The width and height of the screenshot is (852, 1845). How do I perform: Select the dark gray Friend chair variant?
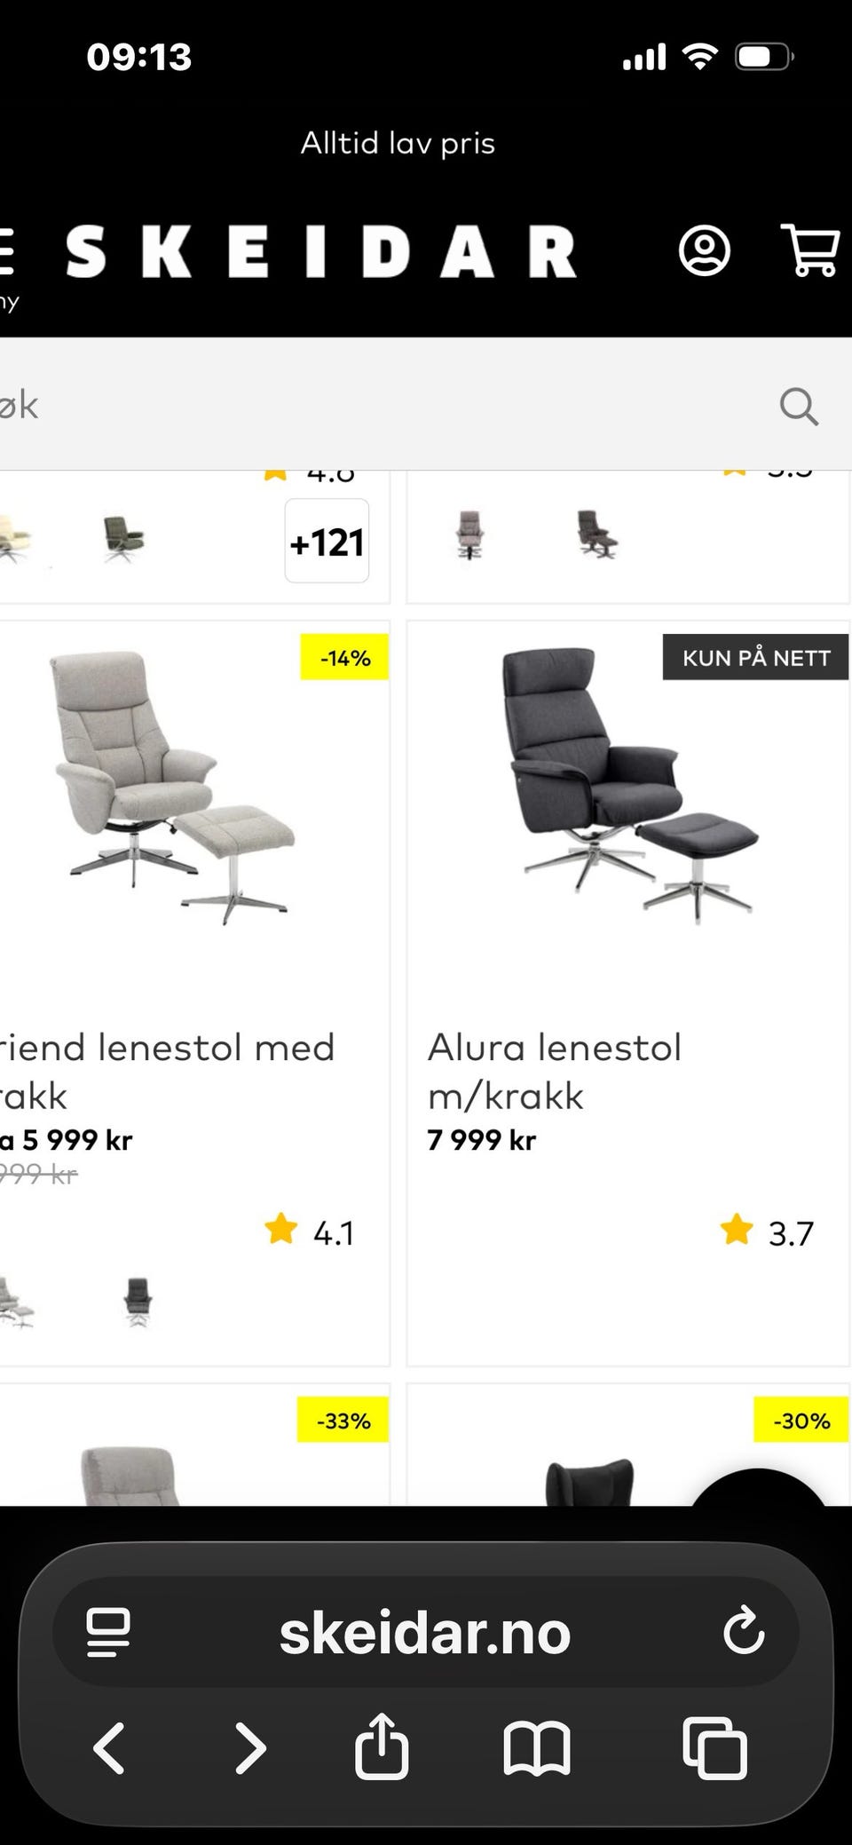[x=138, y=1302]
